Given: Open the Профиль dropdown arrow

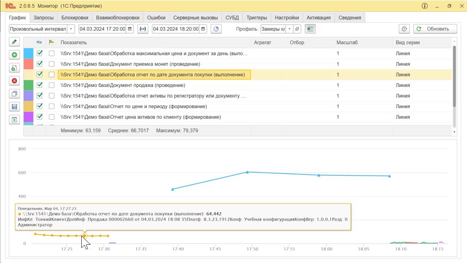Looking at the screenshot, I should tap(289, 29).
